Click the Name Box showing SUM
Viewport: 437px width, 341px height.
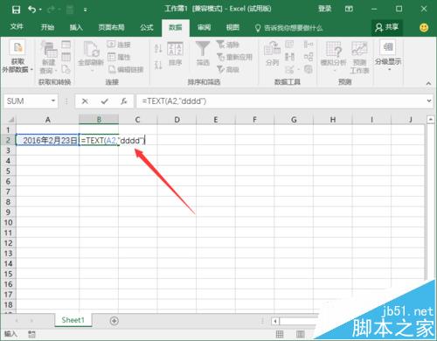26,101
